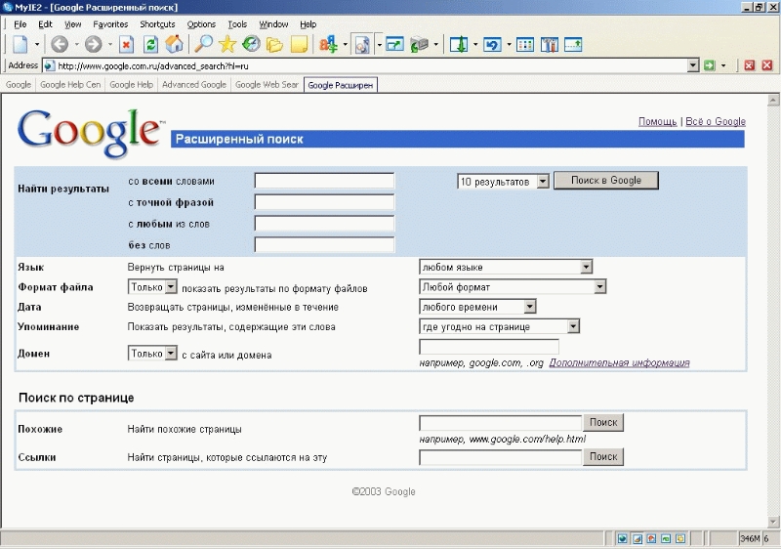Open the '10 результатов' results count dropdown
Screen dimensions: 781x549
pos(543,182)
